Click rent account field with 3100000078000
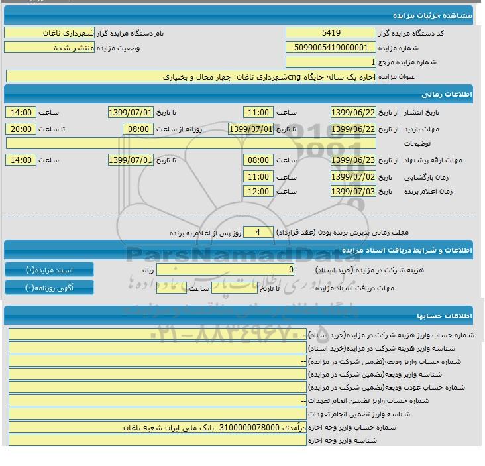This screenshot has height=466, width=485. click(158, 427)
